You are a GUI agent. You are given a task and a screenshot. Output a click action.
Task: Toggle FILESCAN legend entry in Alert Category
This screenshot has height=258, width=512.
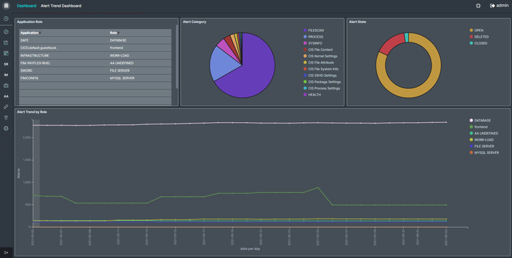313,30
